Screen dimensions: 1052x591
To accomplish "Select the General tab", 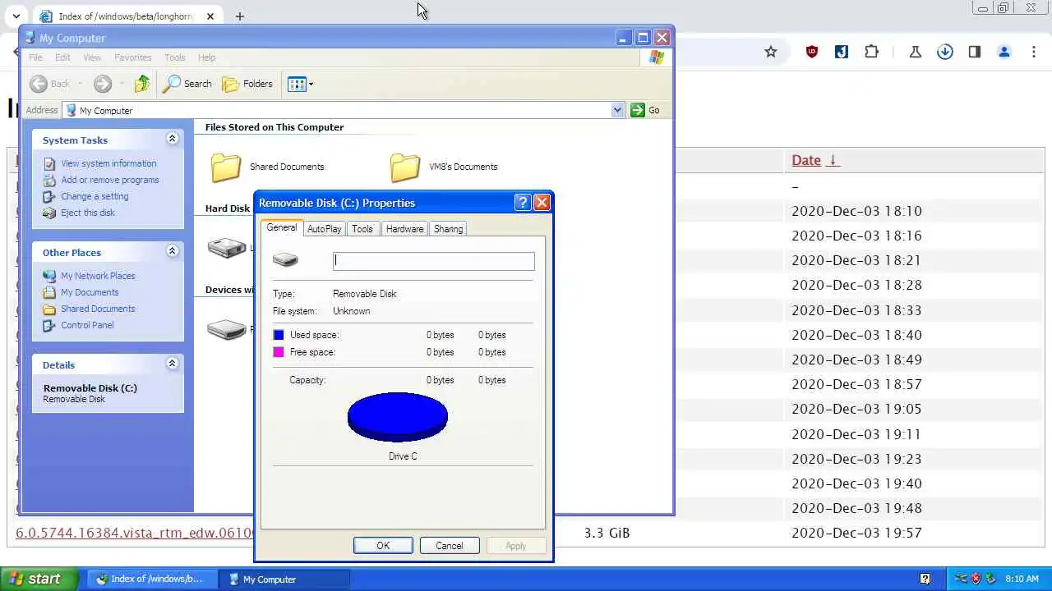I will [282, 227].
